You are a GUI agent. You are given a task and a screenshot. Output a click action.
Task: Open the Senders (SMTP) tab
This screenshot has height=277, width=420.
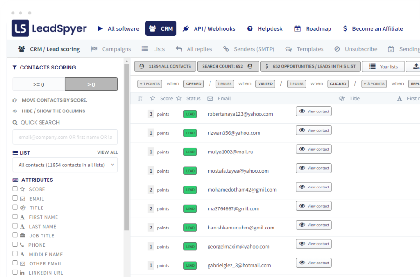(x=249, y=49)
